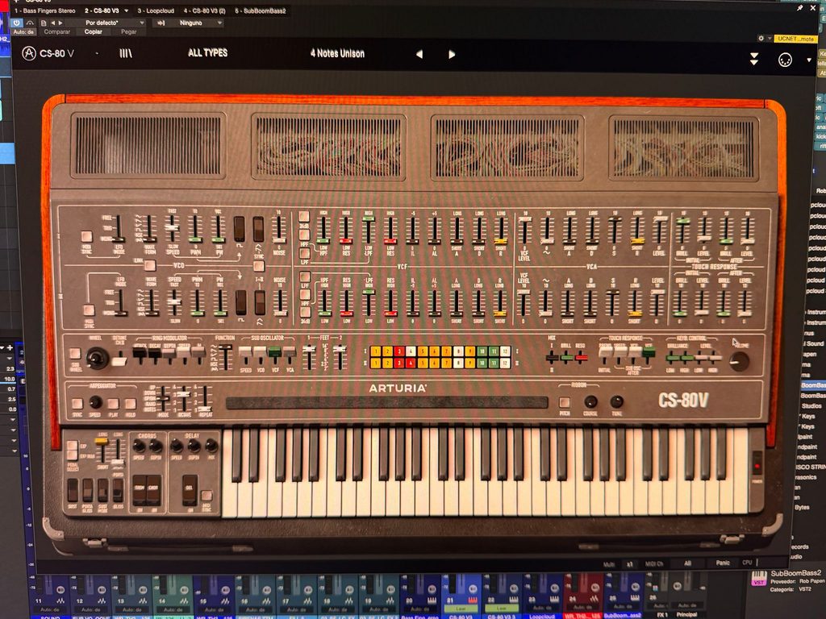Toggle the arpeggiator PLAY button

point(113,404)
